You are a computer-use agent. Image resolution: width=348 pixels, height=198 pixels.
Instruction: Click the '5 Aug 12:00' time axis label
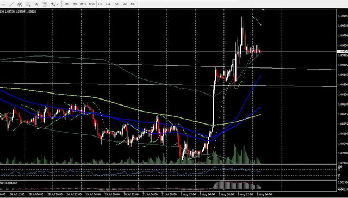pos(246,194)
